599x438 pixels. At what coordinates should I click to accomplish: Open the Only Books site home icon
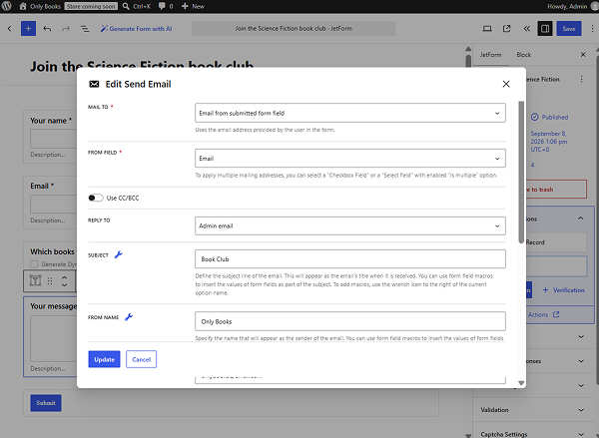[x=23, y=6]
